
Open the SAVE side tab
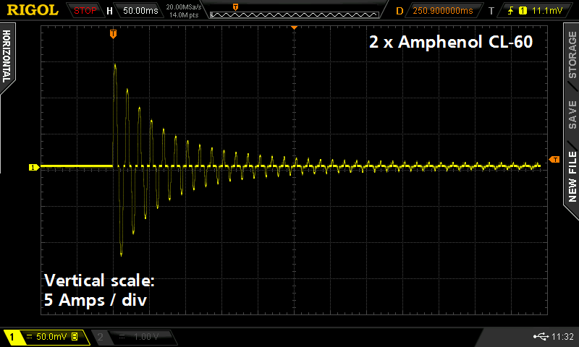pyautogui.click(x=572, y=114)
